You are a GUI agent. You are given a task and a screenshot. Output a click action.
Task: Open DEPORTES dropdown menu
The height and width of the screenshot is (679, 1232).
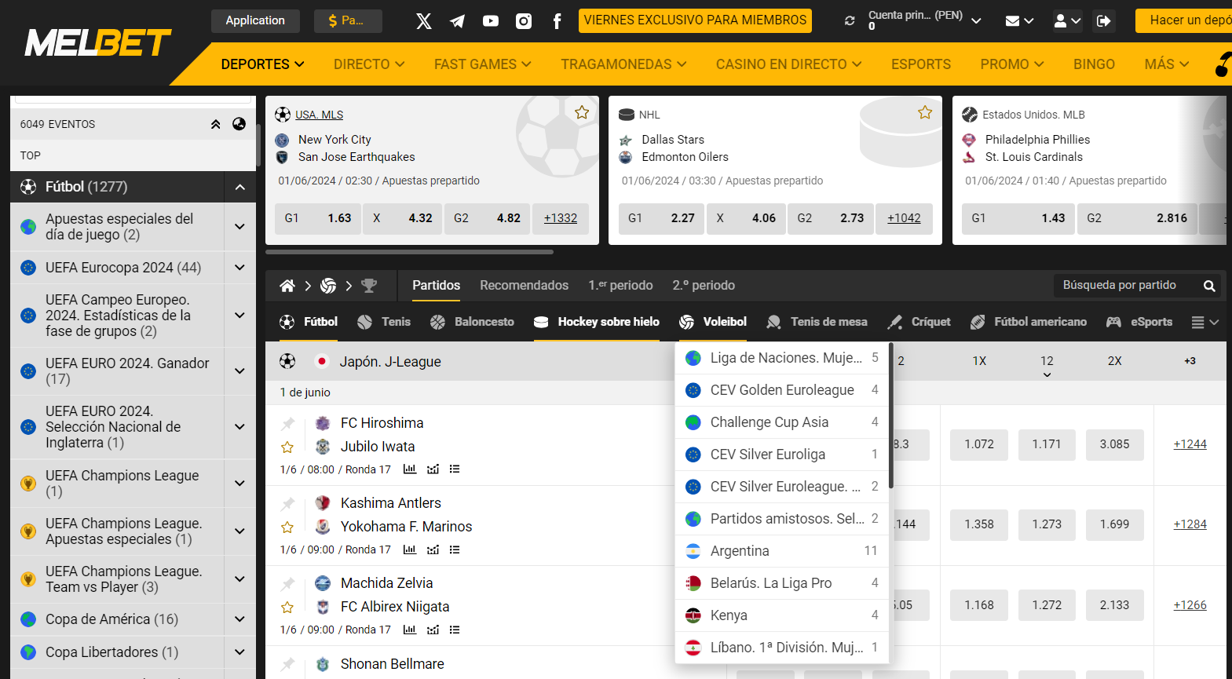262,64
